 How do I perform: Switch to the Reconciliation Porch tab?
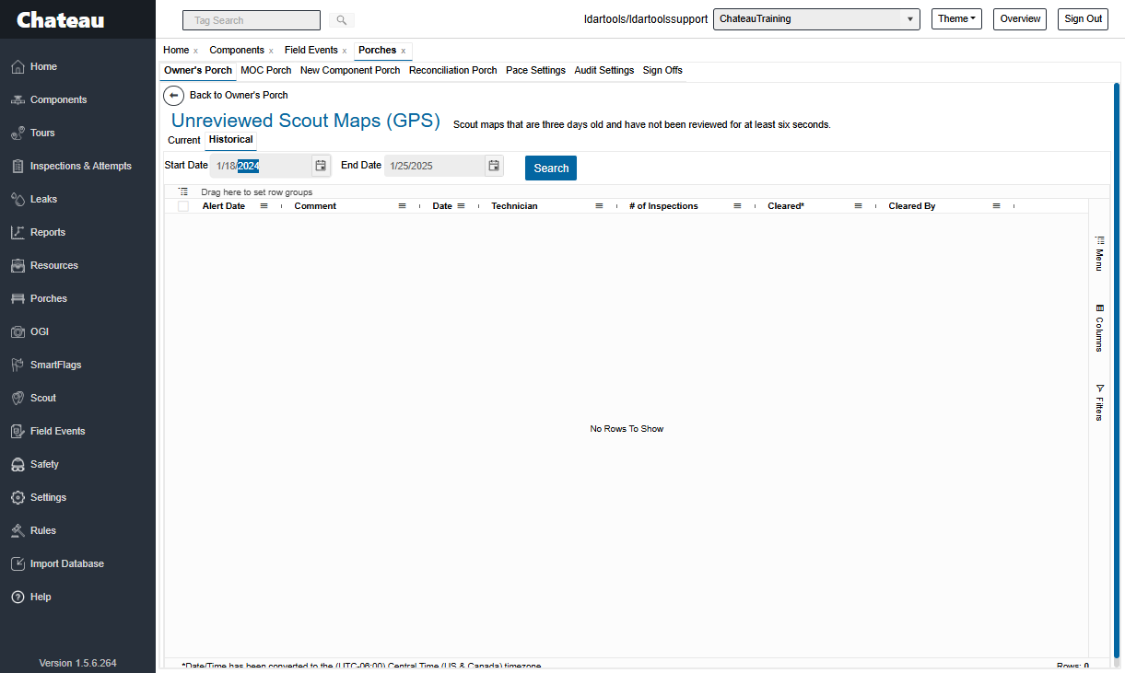453,70
